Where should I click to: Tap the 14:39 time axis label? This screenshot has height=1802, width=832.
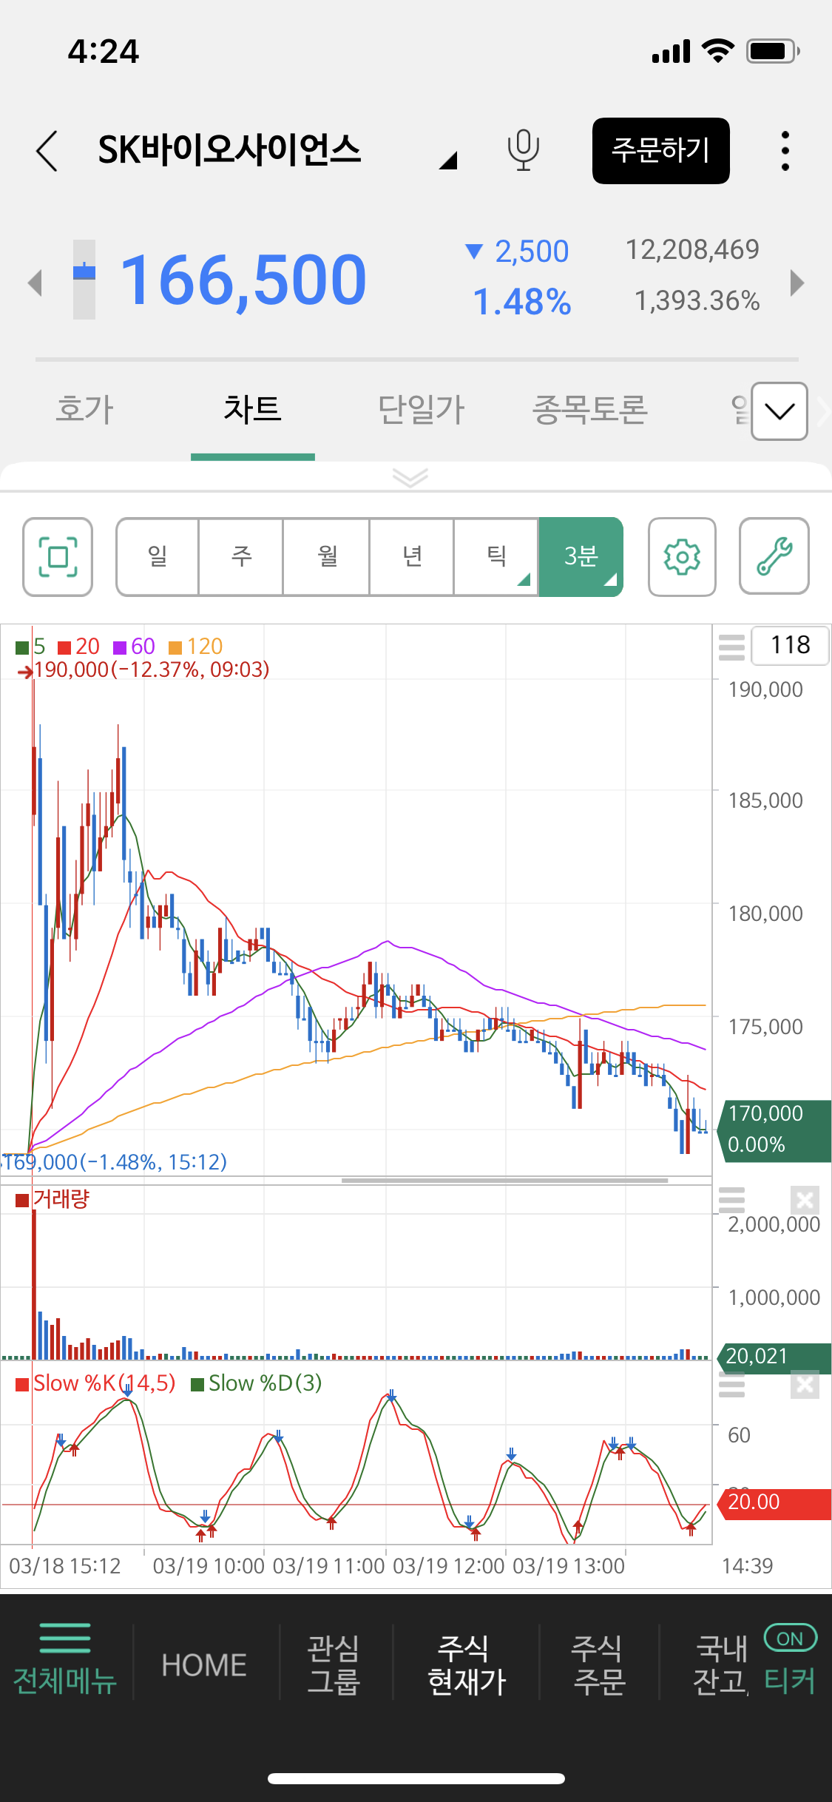[x=747, y=1566]
